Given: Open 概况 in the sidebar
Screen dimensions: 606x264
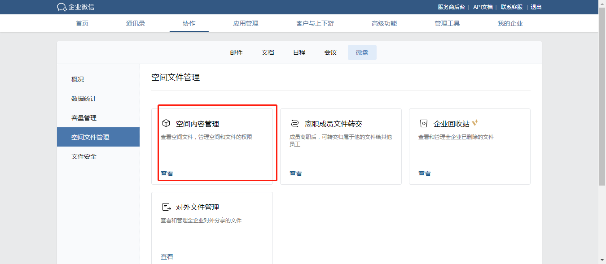Looking at the screenshot, I should point(98,79).
